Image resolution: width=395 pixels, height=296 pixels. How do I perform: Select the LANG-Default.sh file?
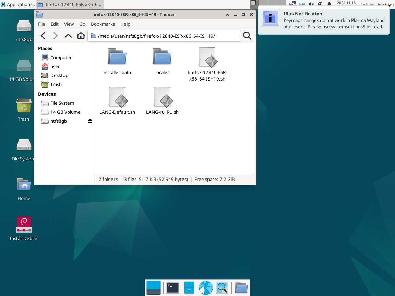coord(117,101)
